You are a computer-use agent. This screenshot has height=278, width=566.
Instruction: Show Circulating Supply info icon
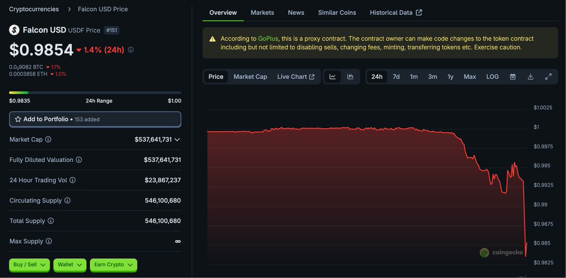pos(67,201)
